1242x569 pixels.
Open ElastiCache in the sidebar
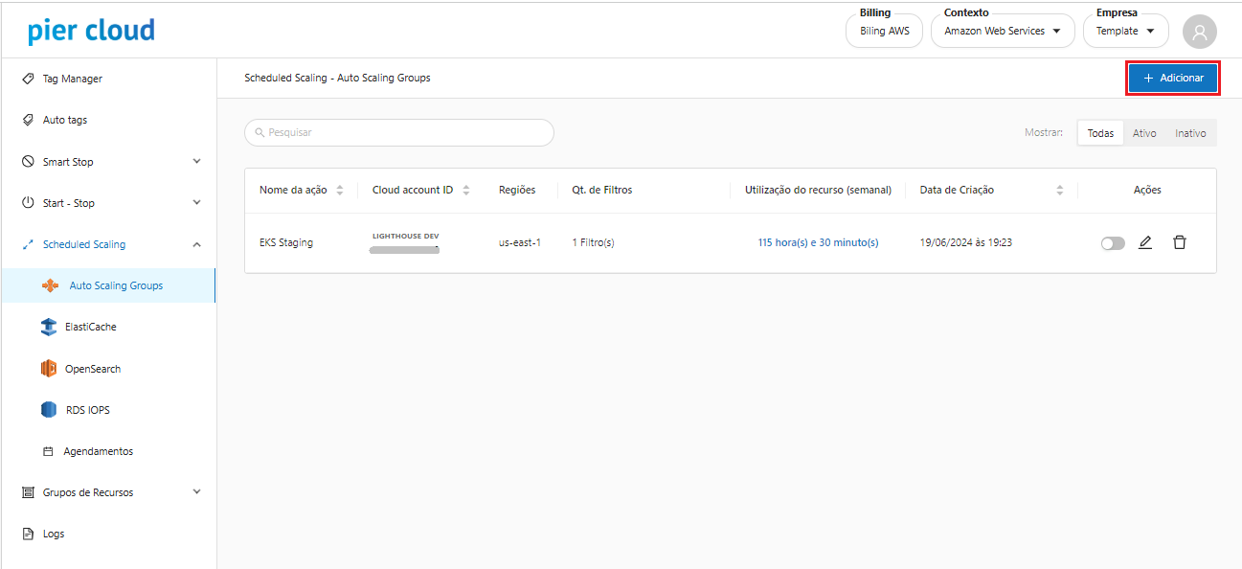point(90,327)
